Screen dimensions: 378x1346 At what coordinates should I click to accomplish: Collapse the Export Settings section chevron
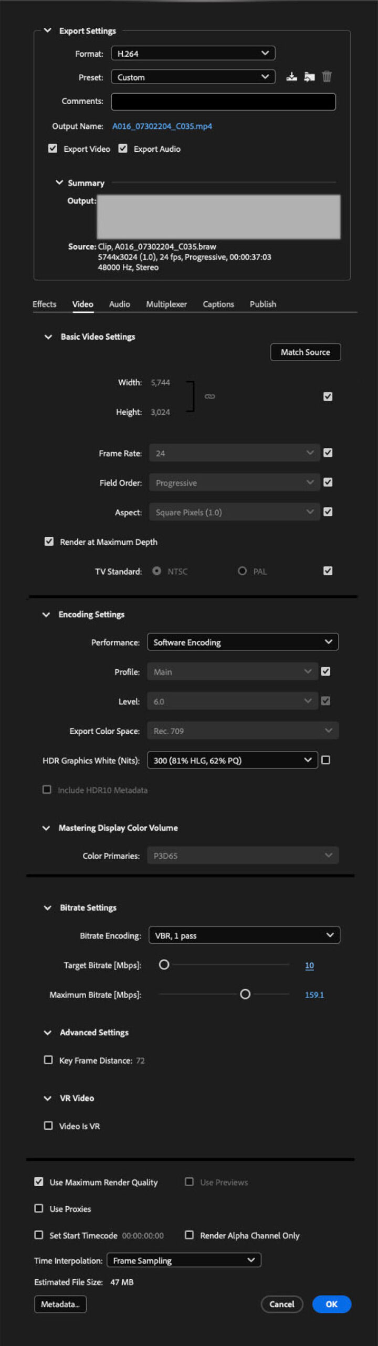[x=48, y=30]
